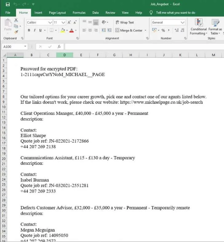
Task: Cut selection with scissors icon
Action: tap(16, 20)
